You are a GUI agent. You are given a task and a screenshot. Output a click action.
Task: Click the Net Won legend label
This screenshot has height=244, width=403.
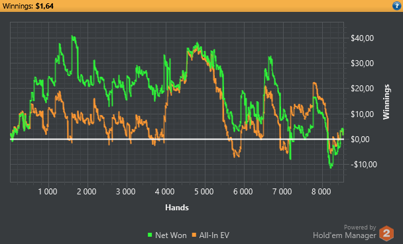pyautogui.click(x=171, y=235)
